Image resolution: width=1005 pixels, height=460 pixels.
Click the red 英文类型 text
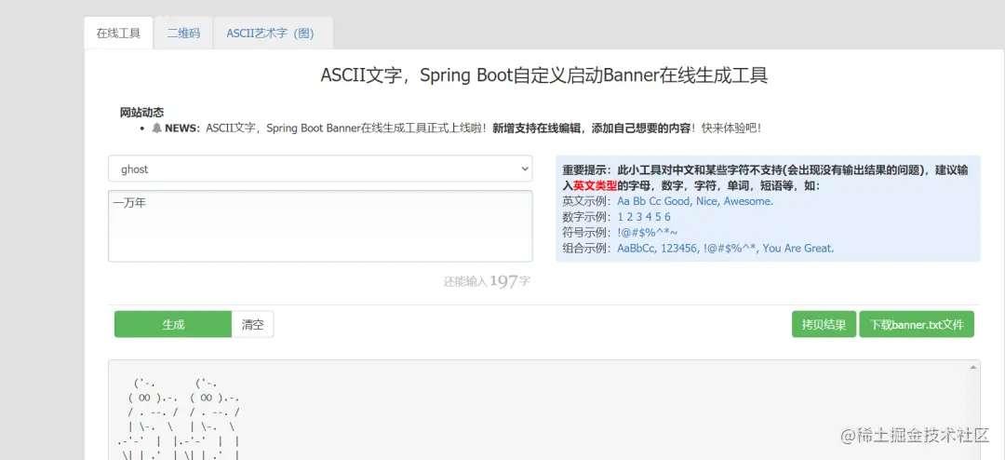click(596, 185)
